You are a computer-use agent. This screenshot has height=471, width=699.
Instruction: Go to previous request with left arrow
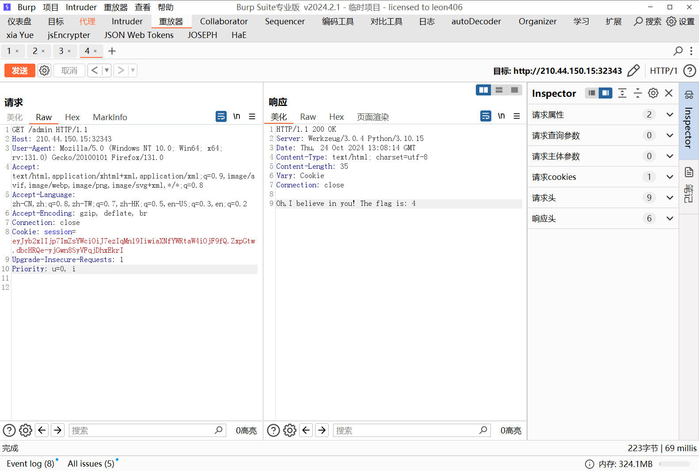[x=95, y=71]
